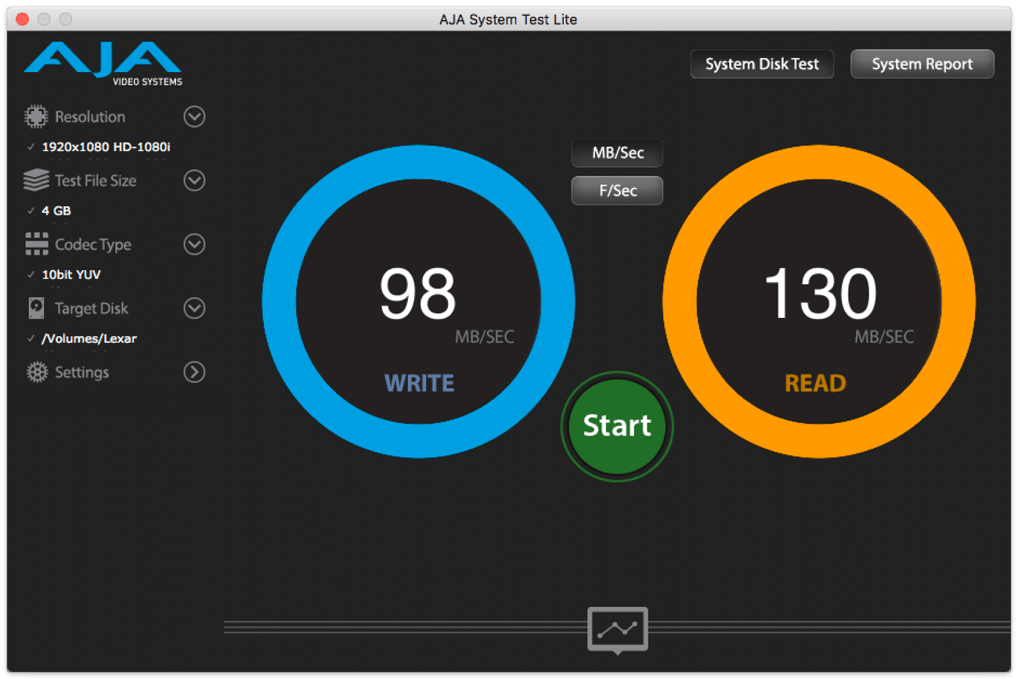This screenshot has width=1018, height=679.
Task: Click the Settings gear icon
Action: 37,372
